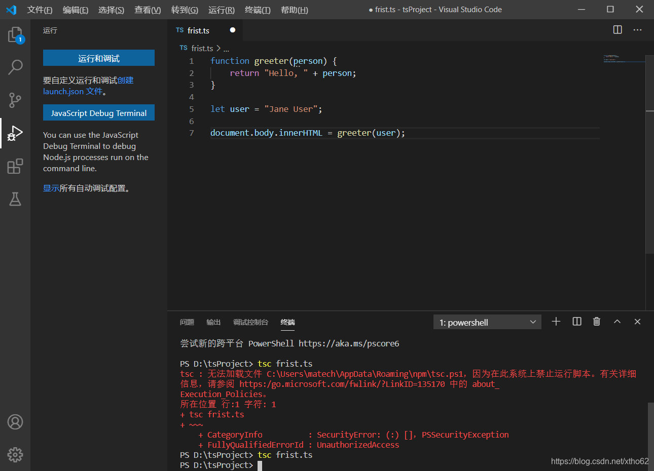Click the 显示 auto debug configurations link
654x471 pixels.
pos(51,188)
